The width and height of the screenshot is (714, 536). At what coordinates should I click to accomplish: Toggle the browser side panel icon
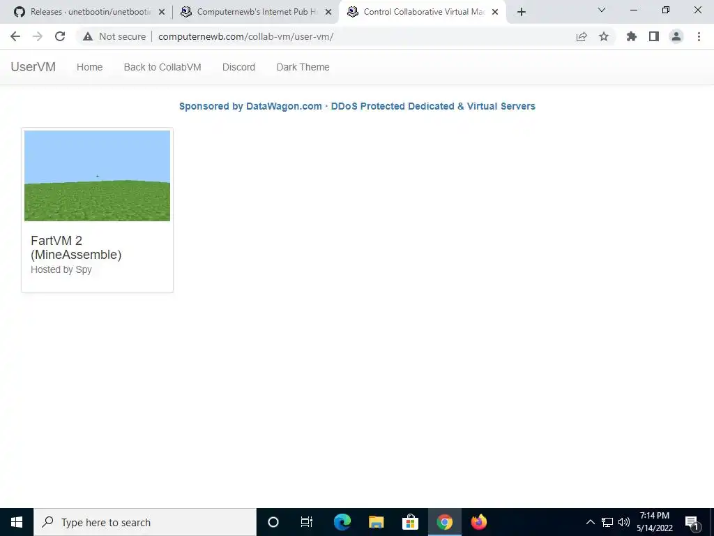point(654,36)
